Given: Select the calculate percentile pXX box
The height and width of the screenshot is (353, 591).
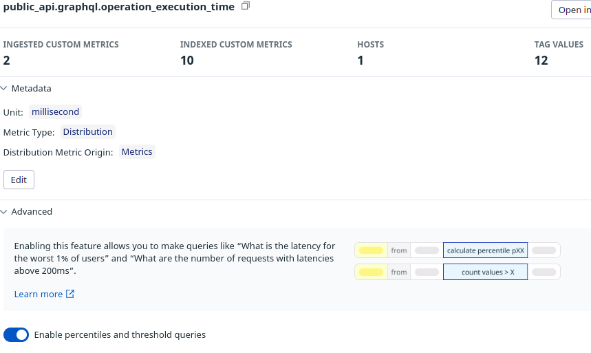Looking at the screenshot, I should tap(485, 250).
